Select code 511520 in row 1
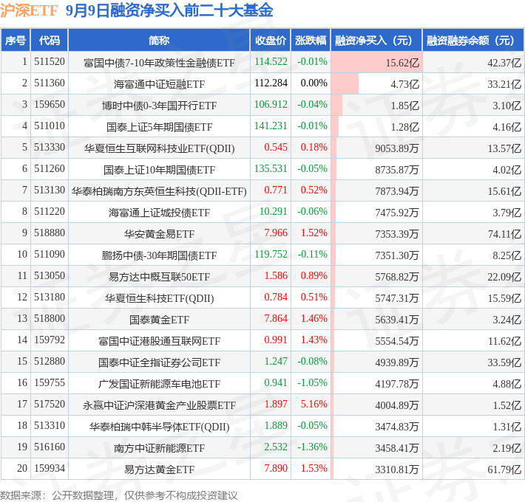This screenshot has width=525, height=502. [x=50, y=62]
